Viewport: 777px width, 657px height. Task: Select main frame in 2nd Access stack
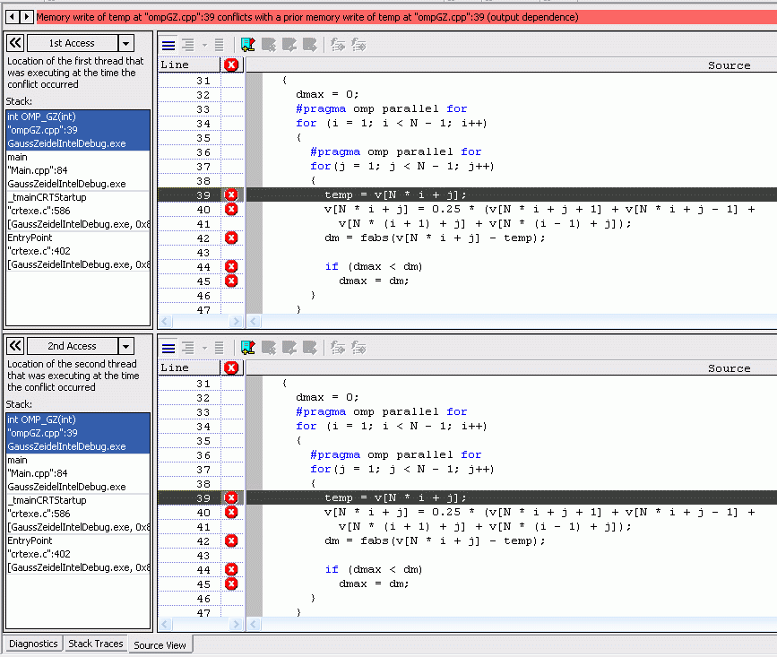coord(78,473)
